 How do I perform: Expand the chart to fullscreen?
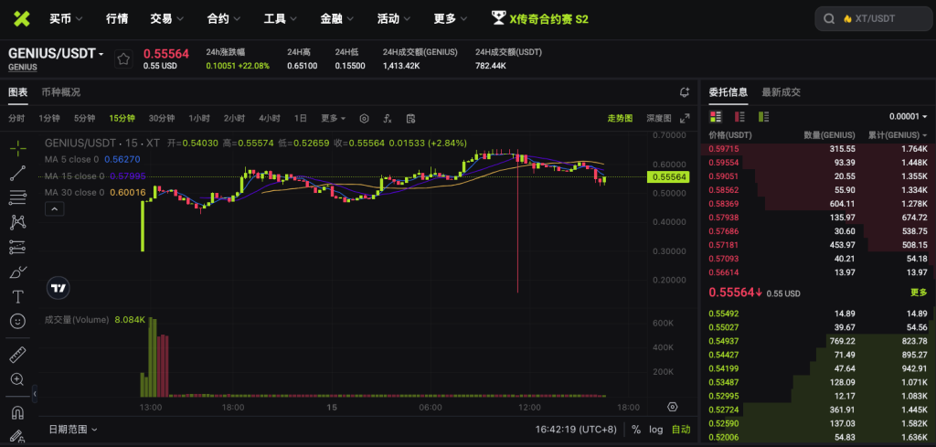[685, 118]
